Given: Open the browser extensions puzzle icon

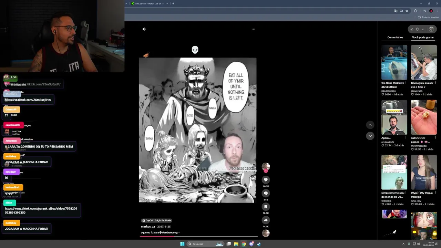Looking at the screenshot, I should pyautogui.click(x=416, y=11).
